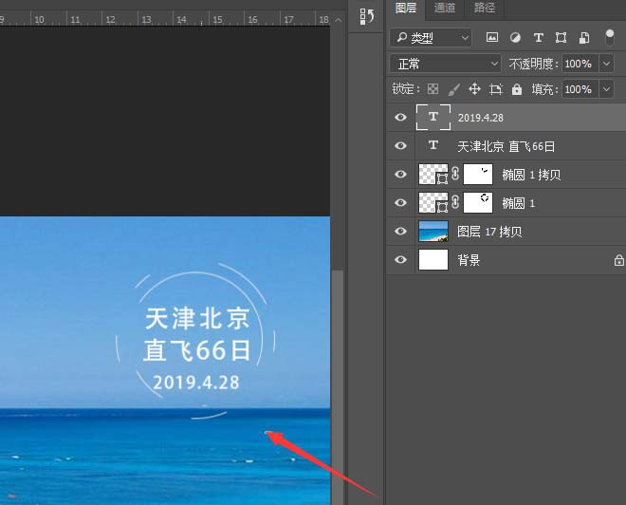626x505 pixels.
Task: Lock image pixels with brush icon
Action: [x=453, y=88]
